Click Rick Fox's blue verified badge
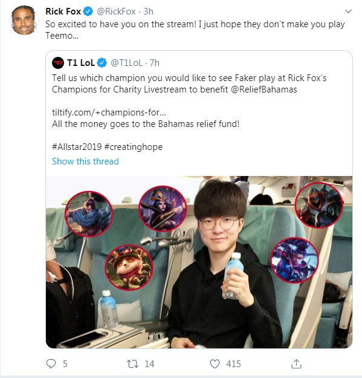 coord(88,11)
